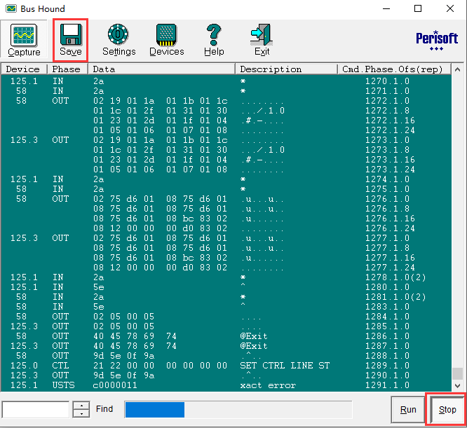Click the Exit door icon
467x428 pixels.
[262, 40]
